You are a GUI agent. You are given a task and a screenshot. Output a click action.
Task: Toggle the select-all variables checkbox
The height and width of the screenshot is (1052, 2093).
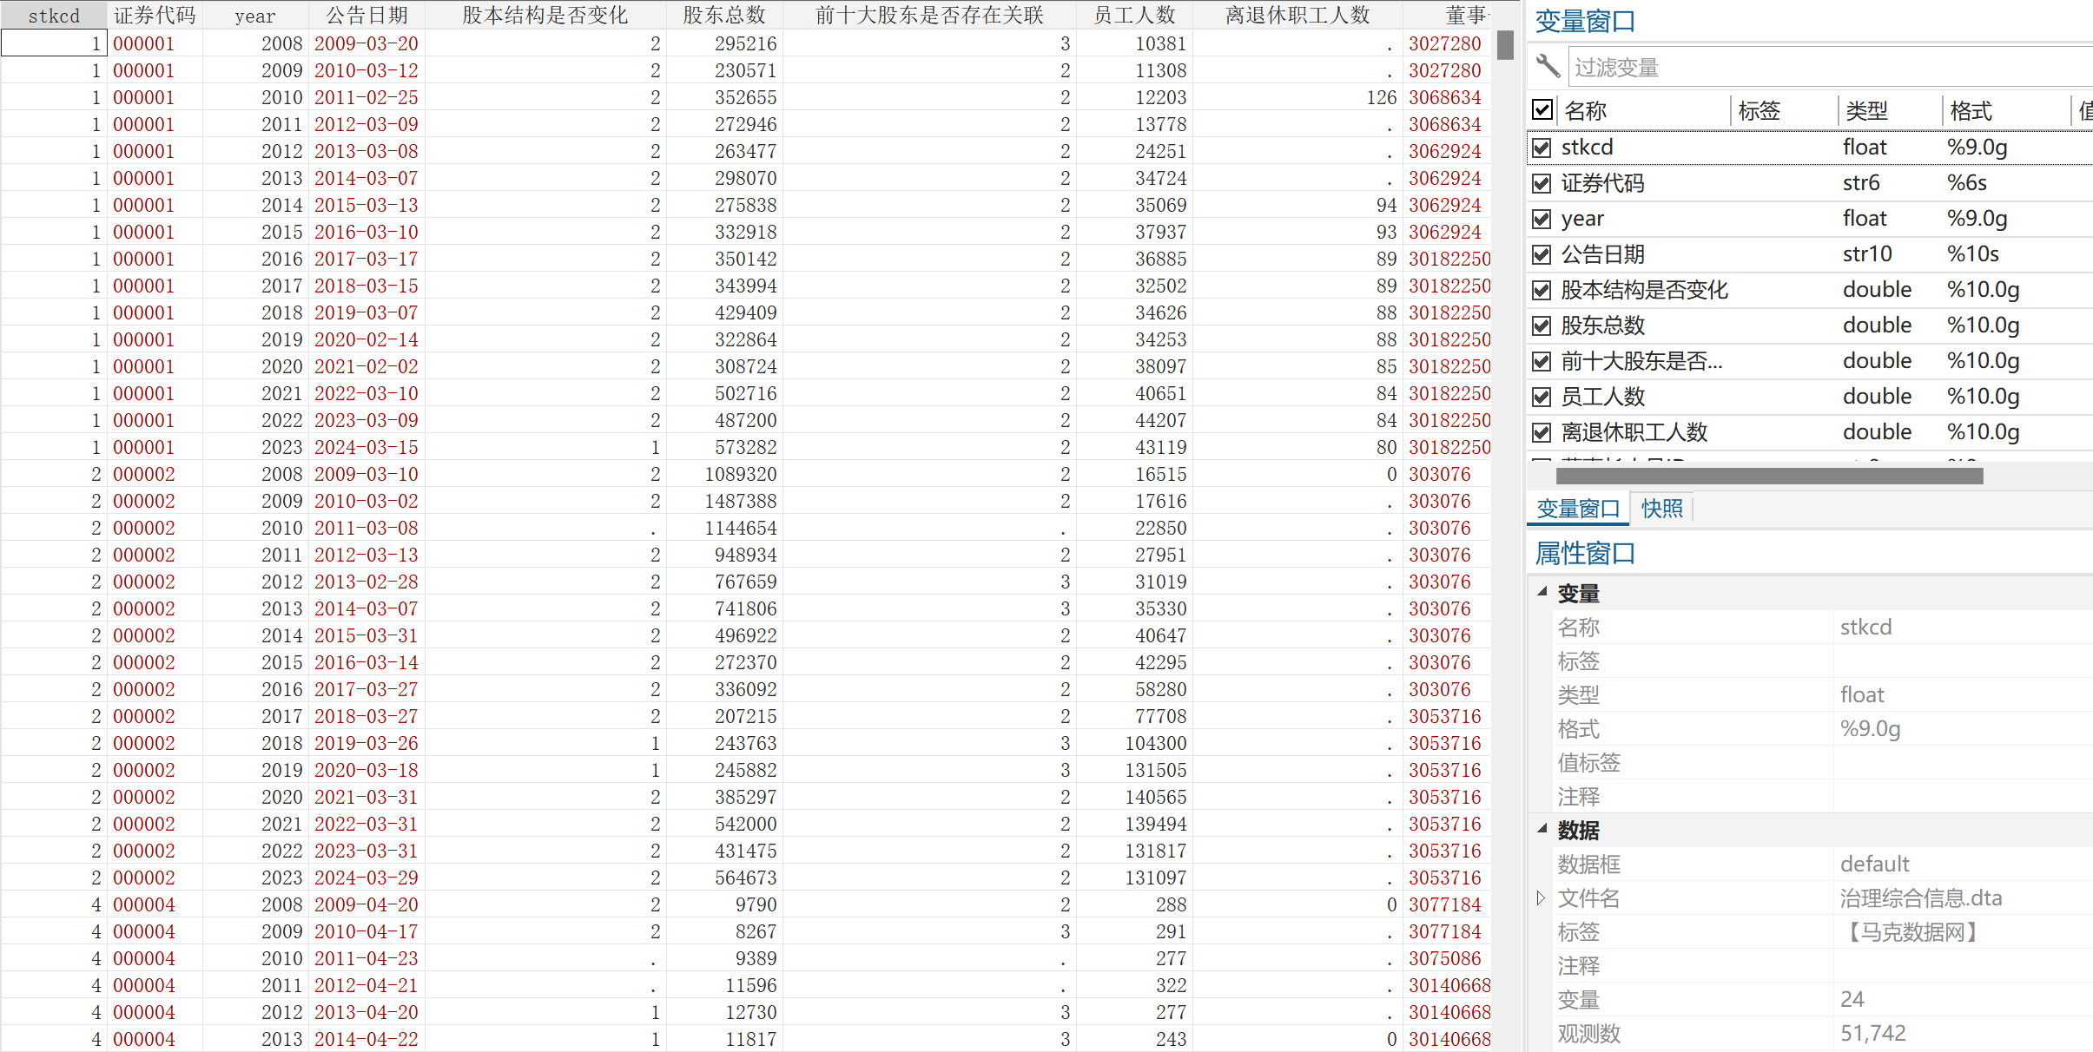(1542, 110)
